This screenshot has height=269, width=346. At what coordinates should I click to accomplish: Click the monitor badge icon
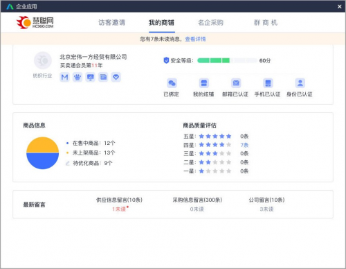[91, 77]
